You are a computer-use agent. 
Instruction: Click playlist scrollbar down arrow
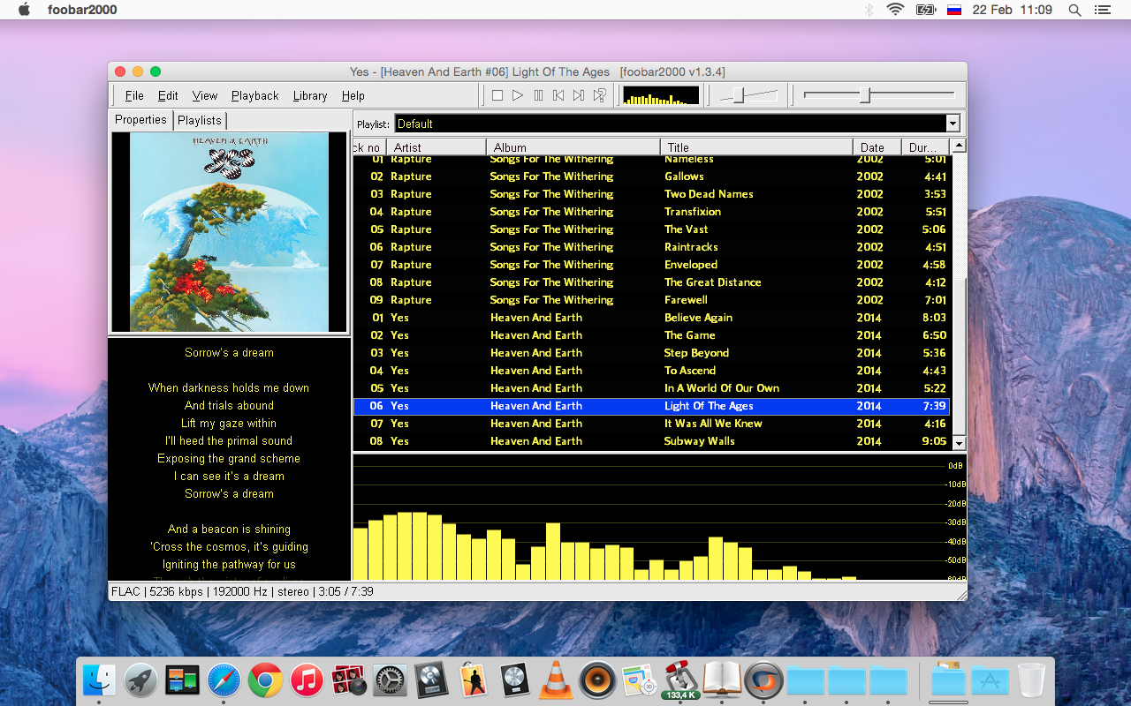[959, 443]
